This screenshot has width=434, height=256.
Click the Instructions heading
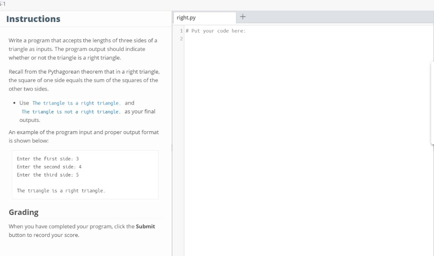pos(33,19)
